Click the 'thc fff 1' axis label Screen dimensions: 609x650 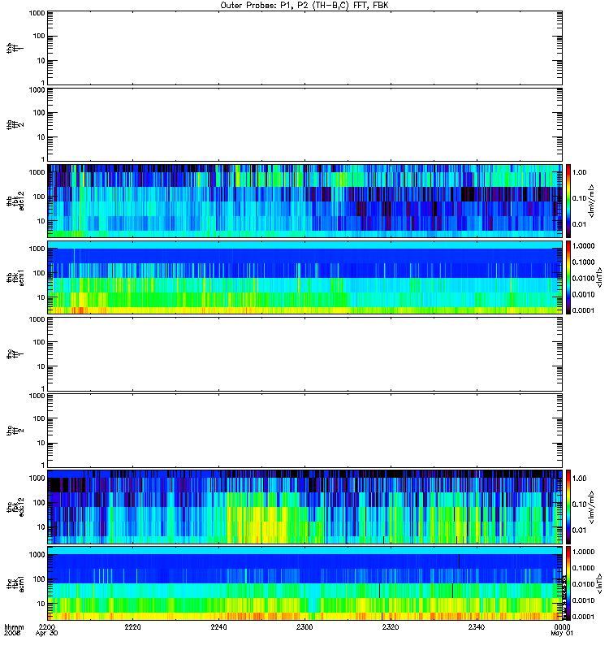point(15,354)
